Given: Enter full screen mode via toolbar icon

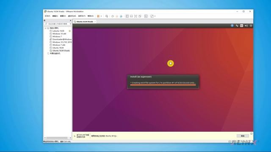Looking at the screenshot, I should 135,16.
